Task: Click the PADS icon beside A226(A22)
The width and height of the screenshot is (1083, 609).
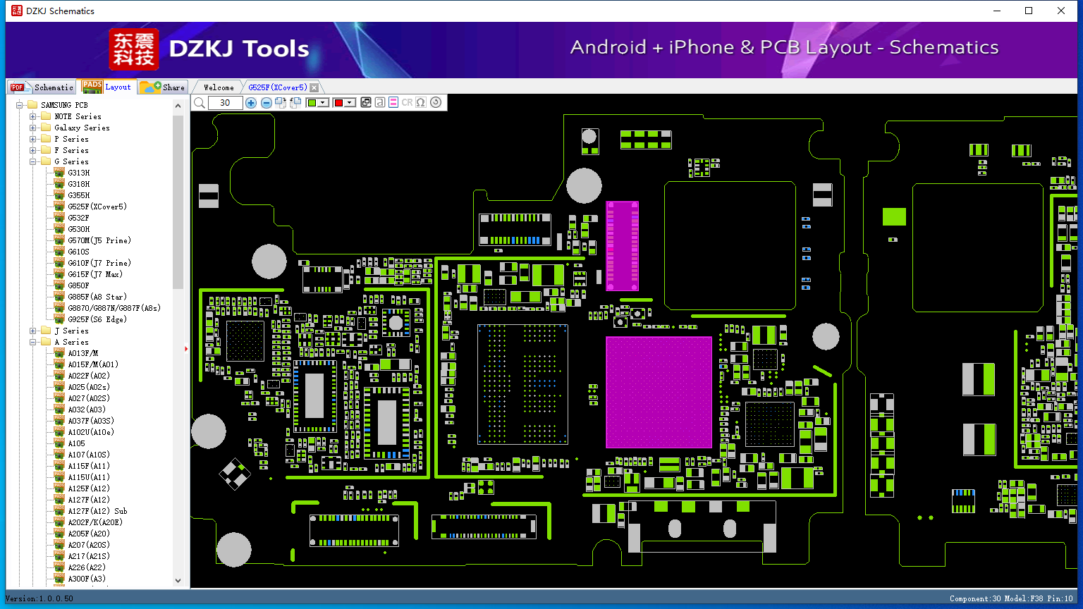Action: [59, 567]
